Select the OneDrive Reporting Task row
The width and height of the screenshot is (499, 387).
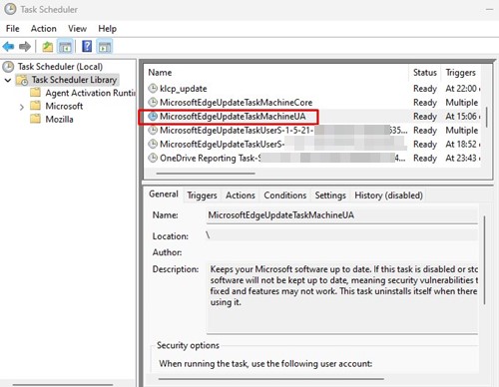coord(313,158)
